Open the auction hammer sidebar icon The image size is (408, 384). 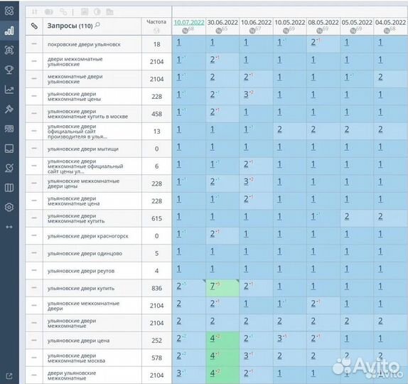click(9, 109)
